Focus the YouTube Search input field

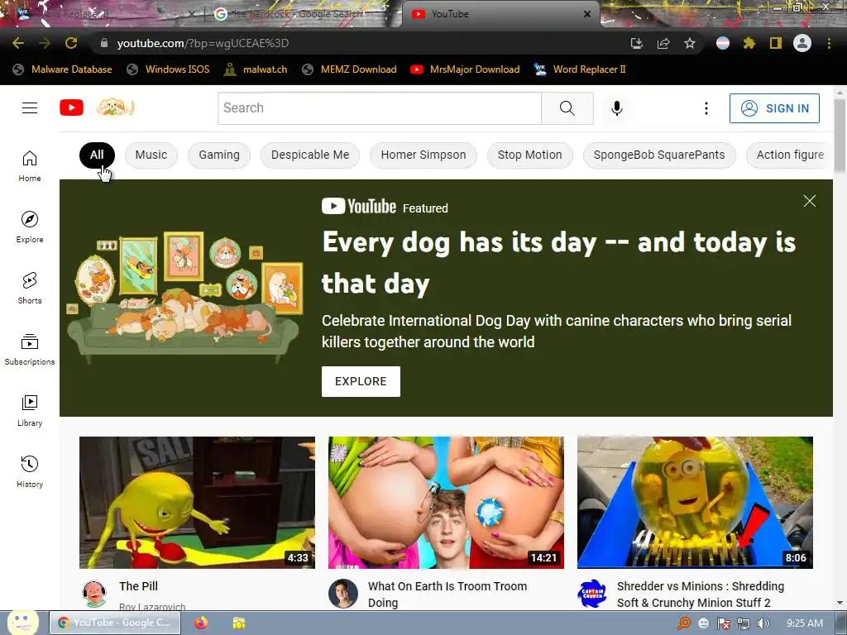point(379,108)
